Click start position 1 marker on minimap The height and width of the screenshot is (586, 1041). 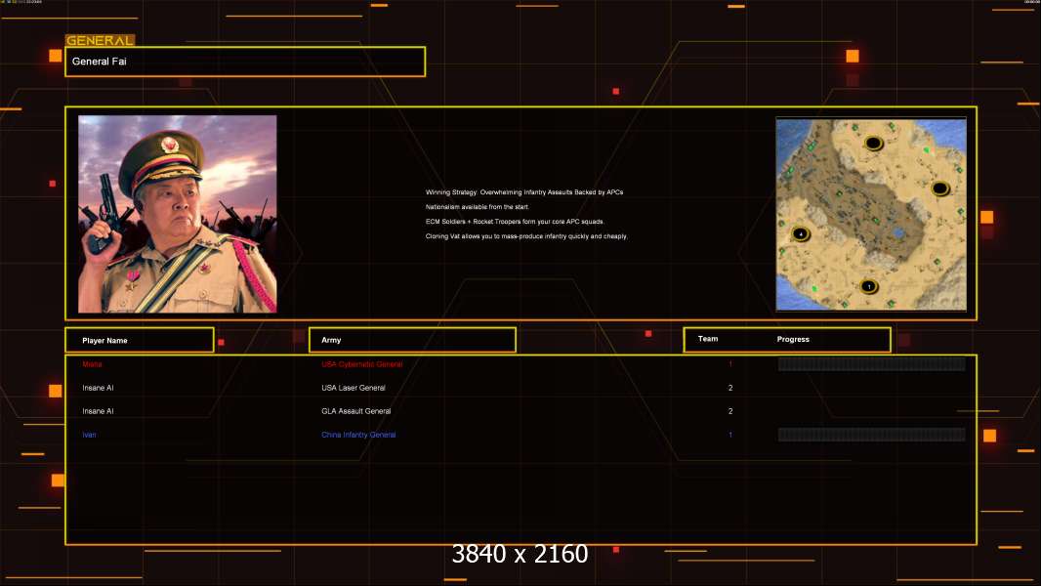pos(869,287)
